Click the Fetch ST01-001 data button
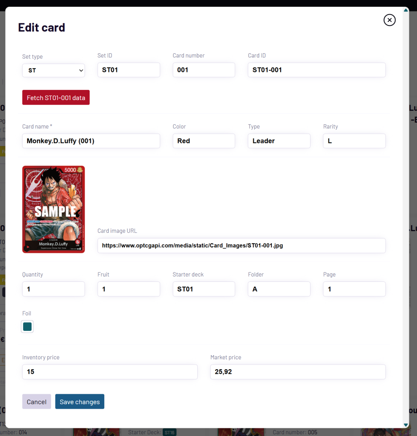The height and width of the screenshot is (436, 417). coord(55,97)
